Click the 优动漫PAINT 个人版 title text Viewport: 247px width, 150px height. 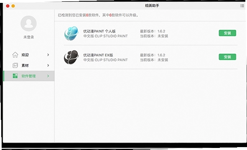pyautogui.click(x=99, y=31)
